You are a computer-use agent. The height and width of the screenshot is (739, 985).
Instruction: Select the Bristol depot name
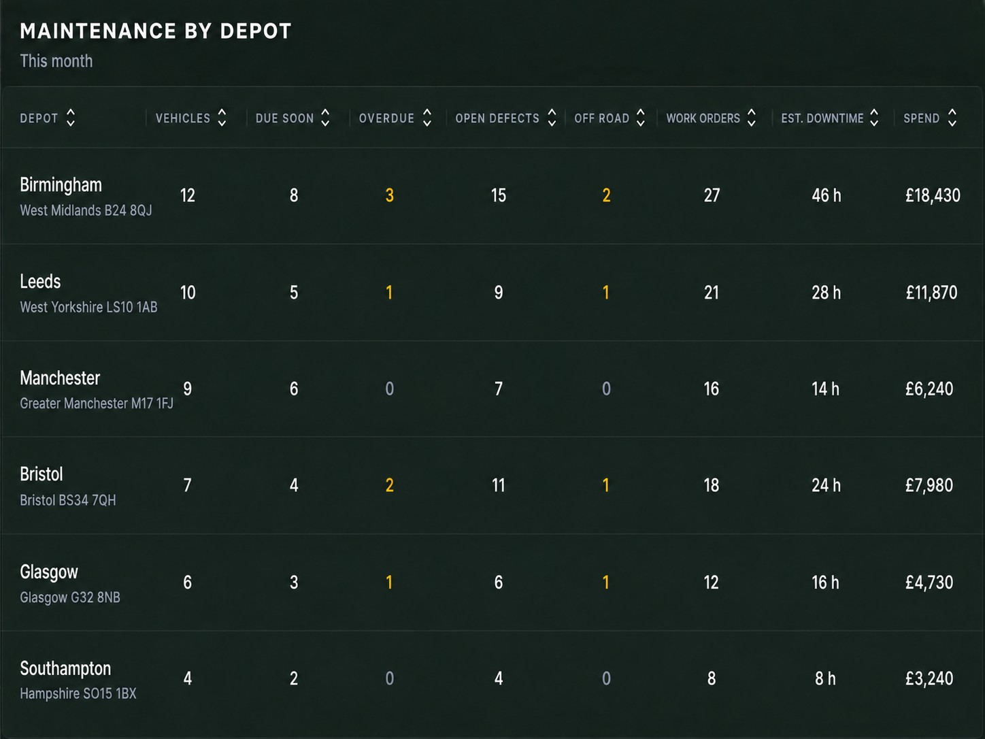coord(41,474)
